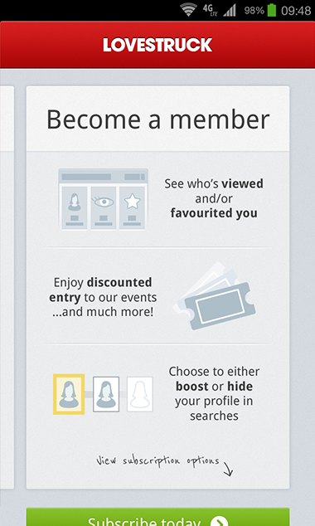315x526 pixels.
Task: Tap the previous card edge on left
Action: 7,287
